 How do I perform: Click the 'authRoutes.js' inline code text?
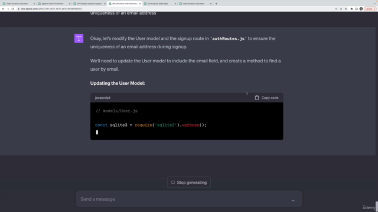[x=229, y=39]
